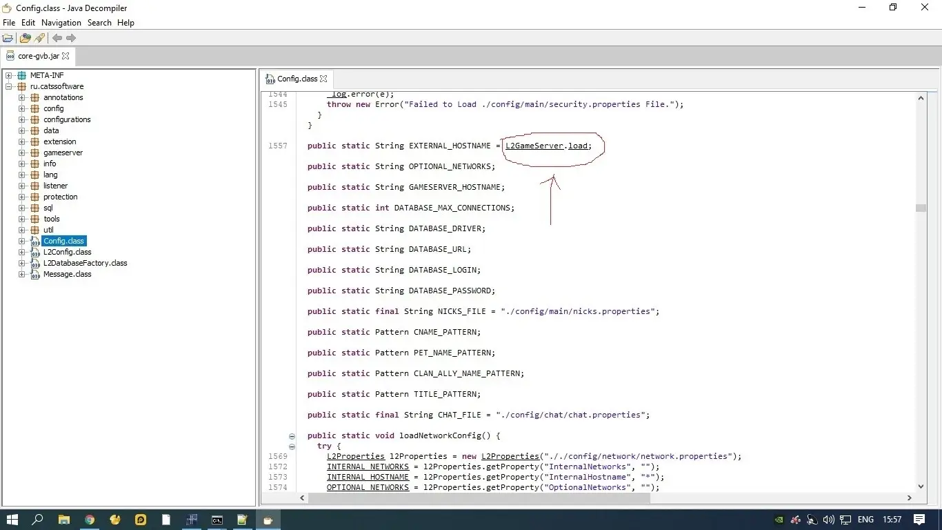Click the vertical scrollbar thumb
This screenshot has width=942, height=530.
tap(921, 208)
